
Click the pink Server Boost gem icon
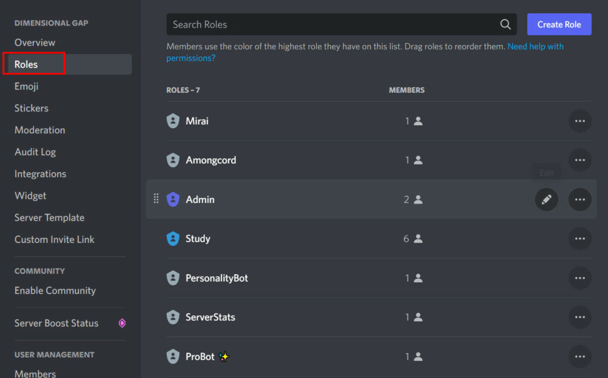tap(122, 323)
